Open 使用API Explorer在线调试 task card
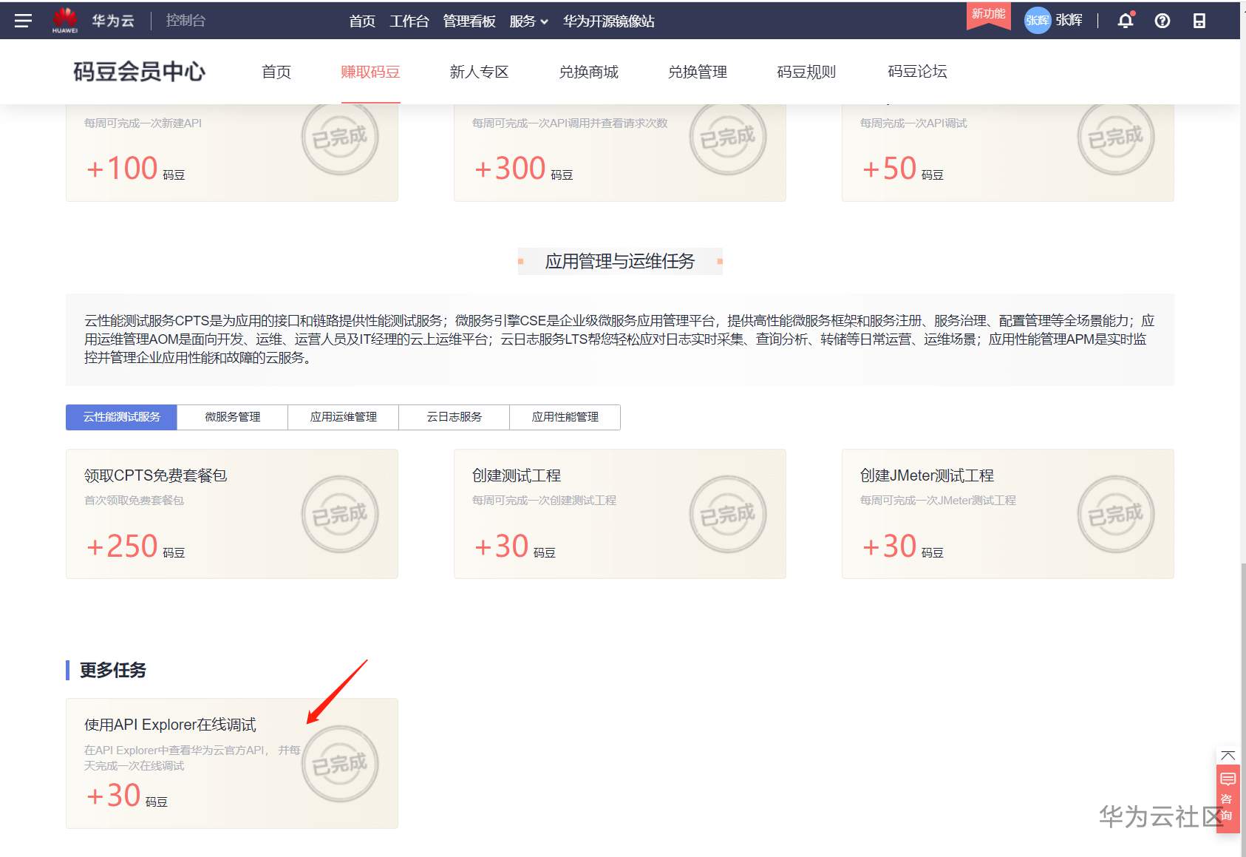Image resolution: width=1246 pixels, height=857 pixels. [x=232, y=763]
